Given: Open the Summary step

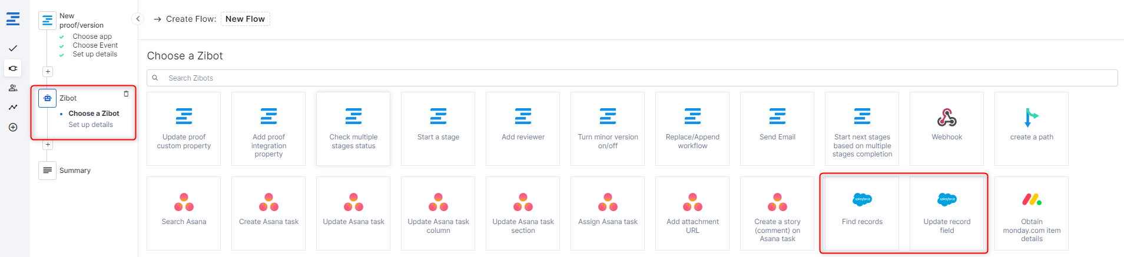Looking at the screenshot, I should pos(75,171).
